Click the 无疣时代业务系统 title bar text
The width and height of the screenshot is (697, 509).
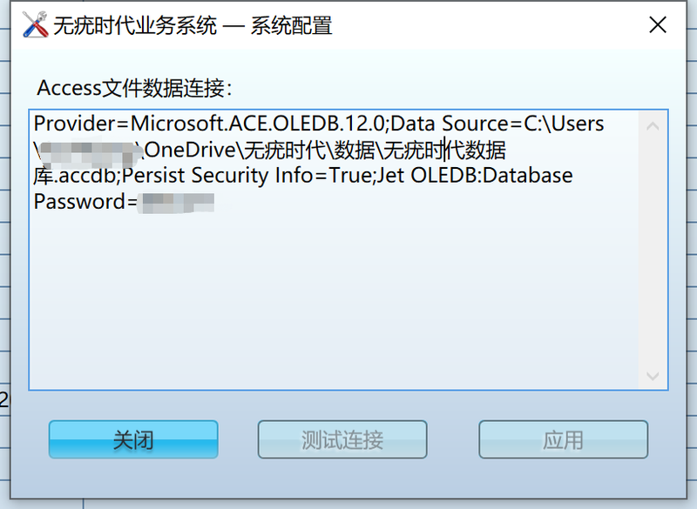tap(135, 25)
